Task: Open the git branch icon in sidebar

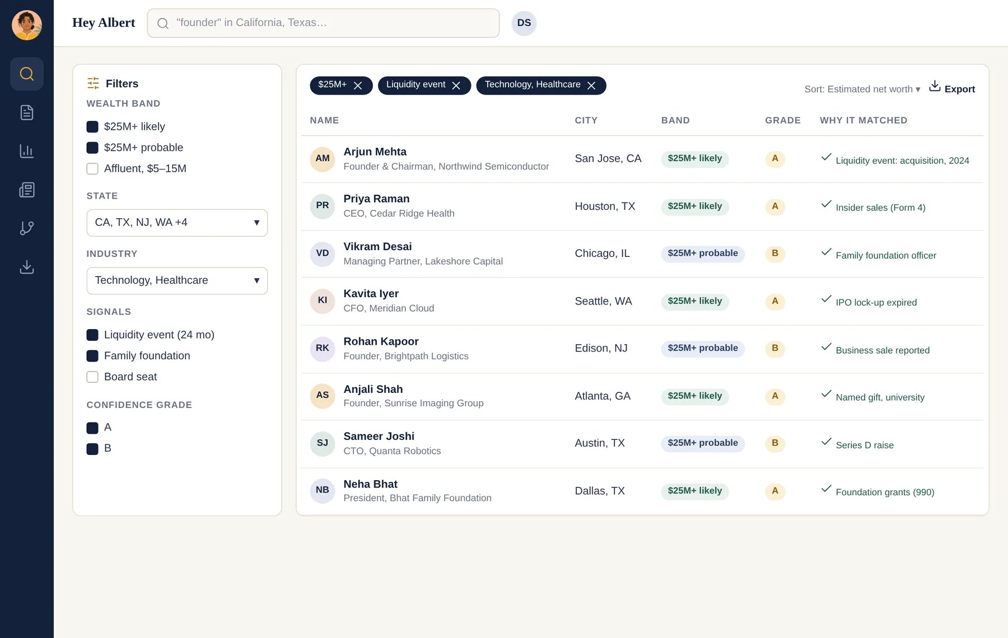Action: [27, 228]
